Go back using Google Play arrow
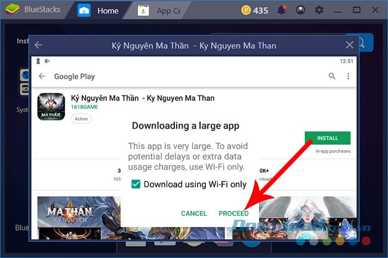Viewport: 388px width, 258px height. tap(42, 76)
